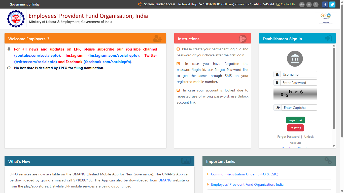Click down arrow of sign-in panel scrollbar
The width and height of the screenshot is (344, 193).
click(334, 146)
